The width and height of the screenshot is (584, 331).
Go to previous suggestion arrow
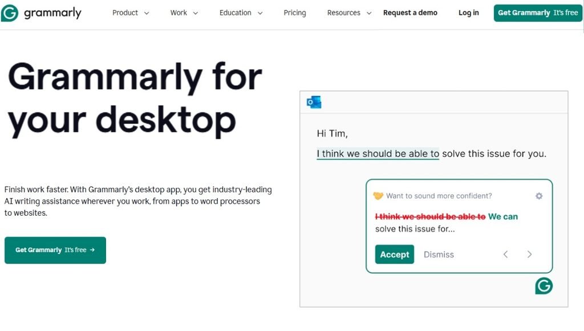505,255
